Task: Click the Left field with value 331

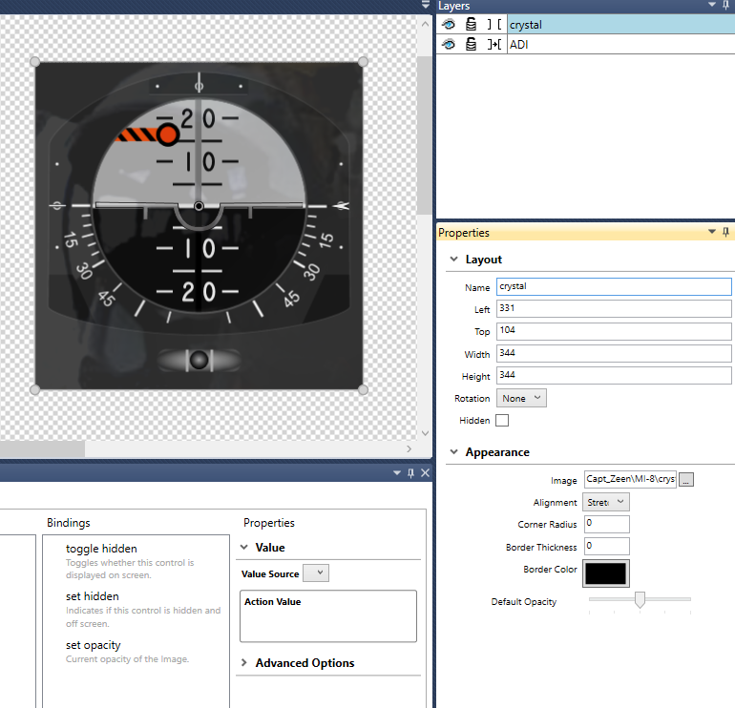Action: pos(614,309)
